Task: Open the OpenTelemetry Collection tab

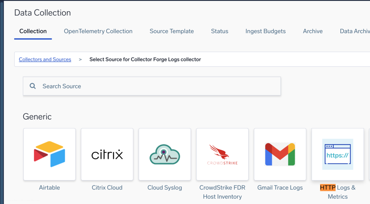Action: point(98,31)
